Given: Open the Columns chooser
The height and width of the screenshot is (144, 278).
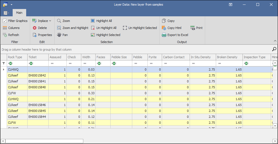Looking at the screenshot, I should (x=11, y=28).
